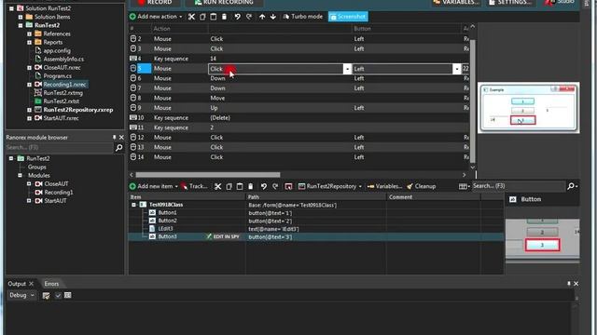The width and height of the screenshot is (597, 335).
Task: Switch to the Errors tab
Action: (x=51, y=284)
